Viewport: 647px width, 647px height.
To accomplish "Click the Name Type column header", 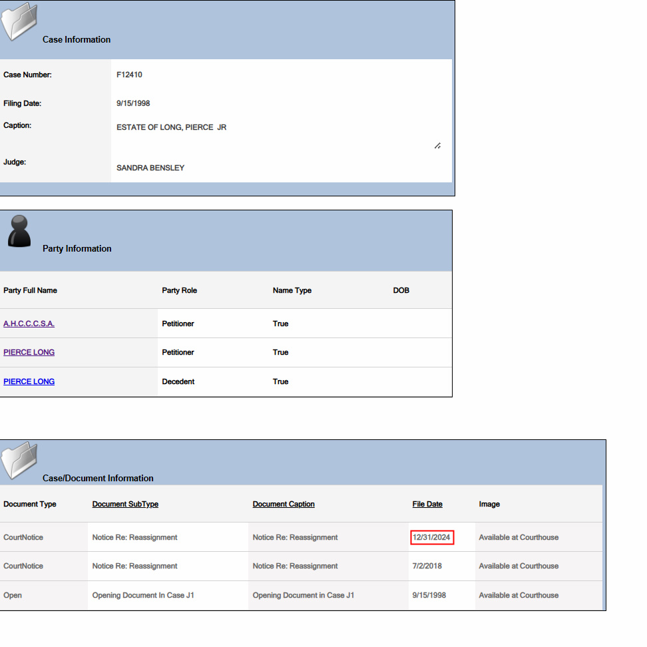I will pos(292,290).
